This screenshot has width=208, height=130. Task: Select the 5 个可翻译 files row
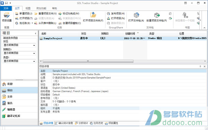coord(123,102)
